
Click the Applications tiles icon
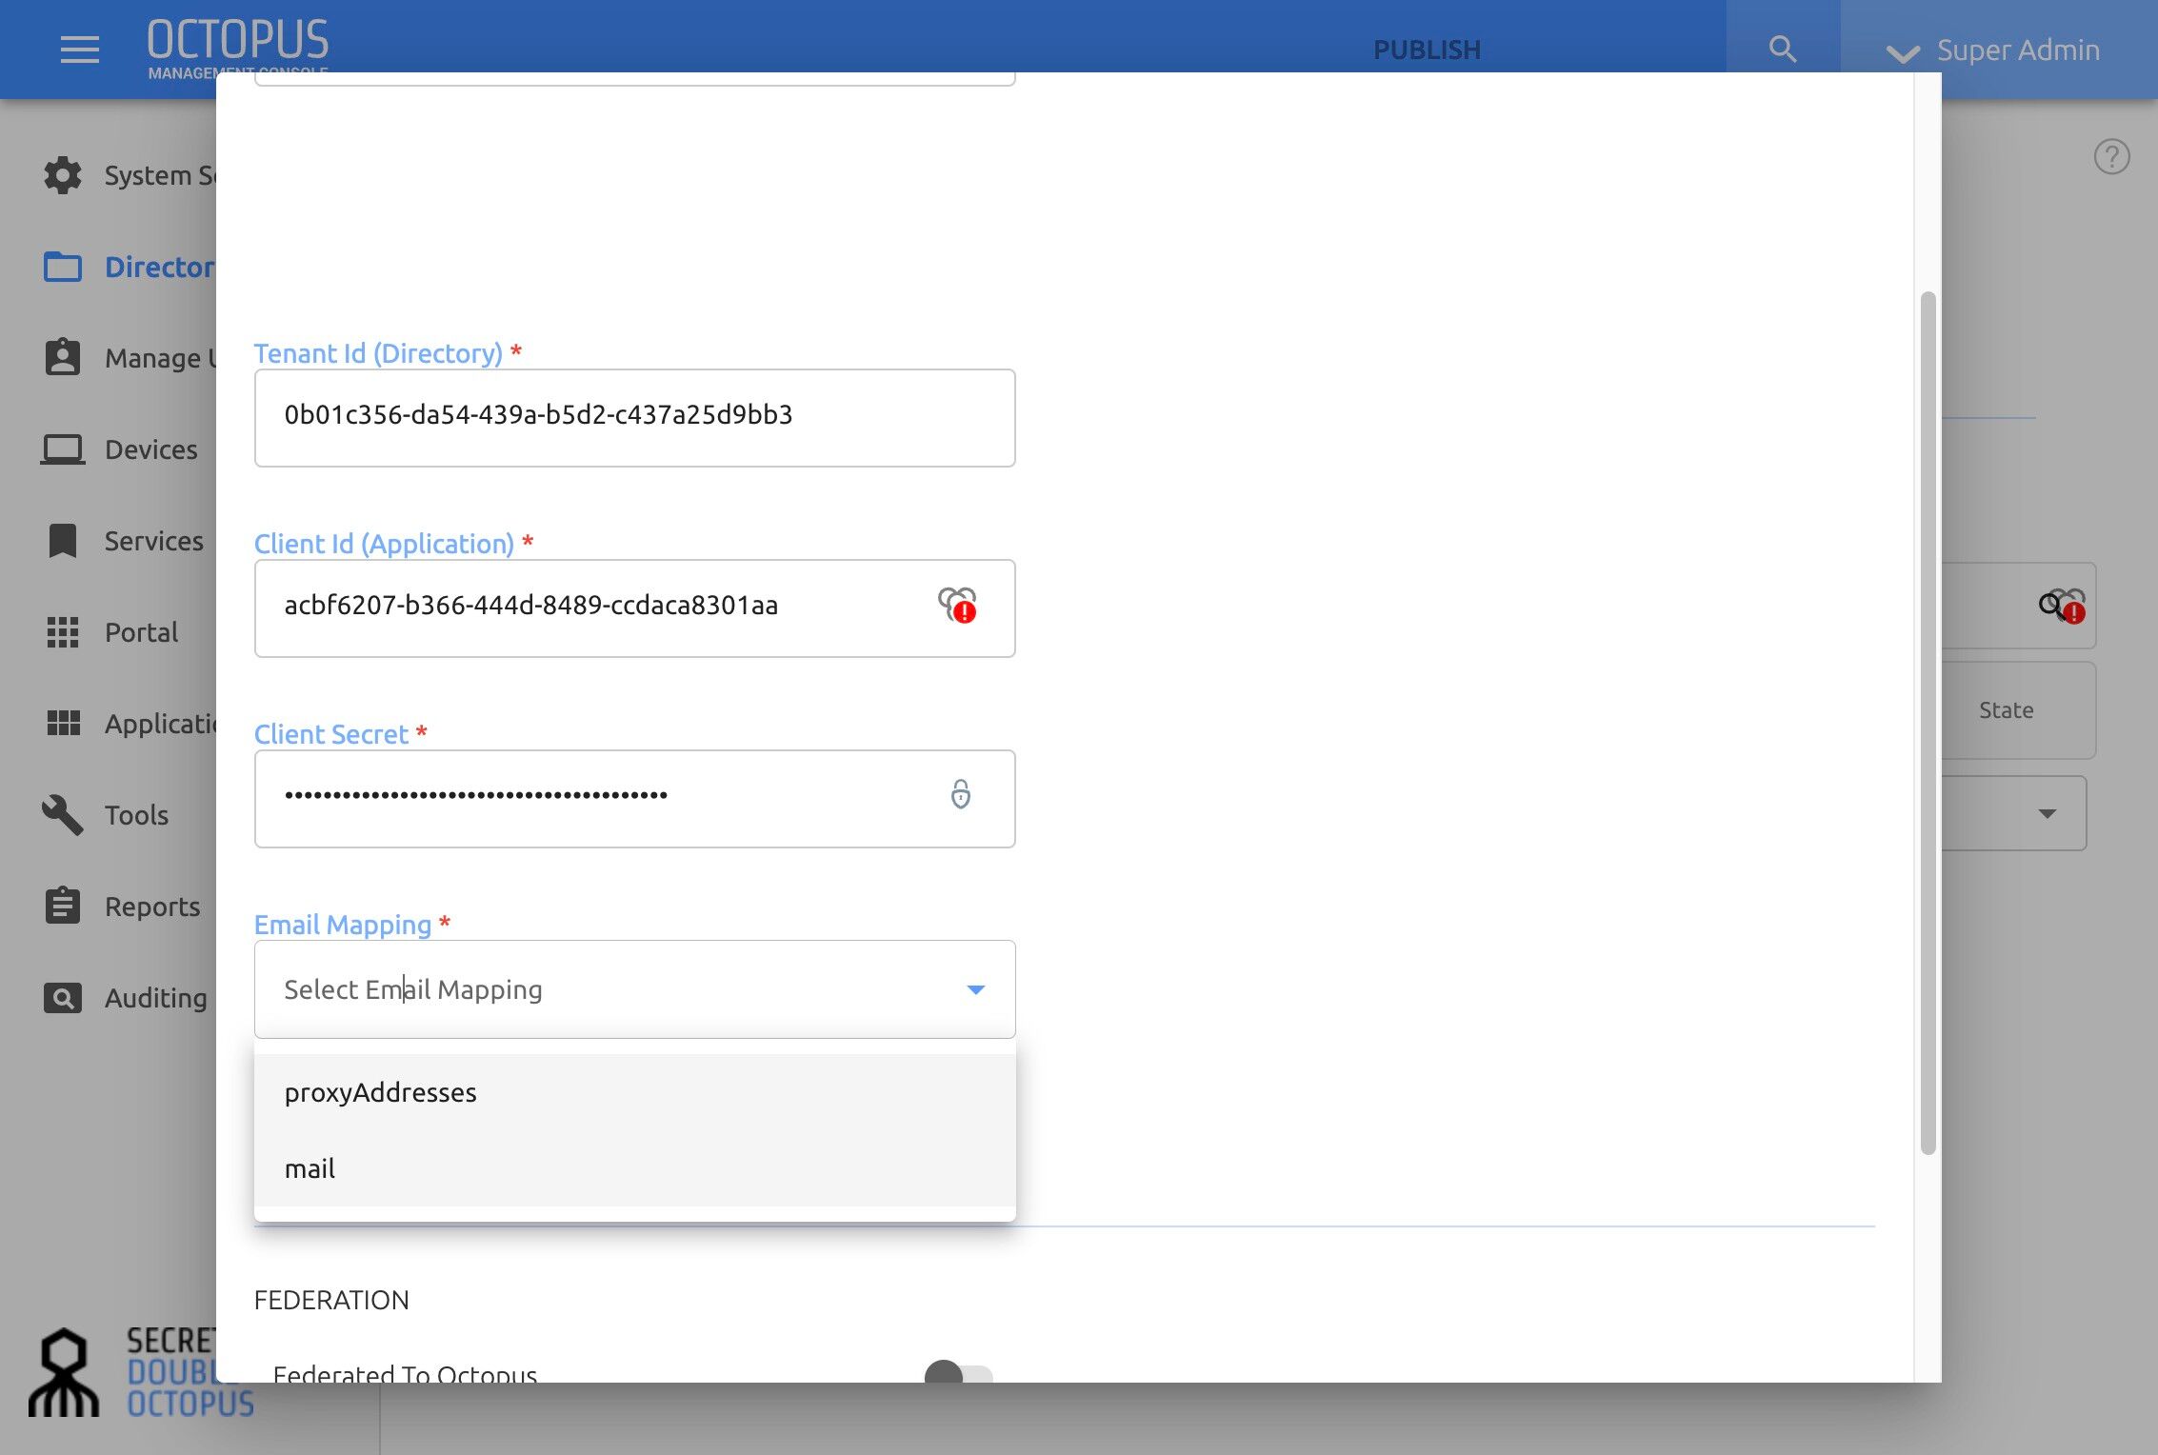click(x=63, y=724)
